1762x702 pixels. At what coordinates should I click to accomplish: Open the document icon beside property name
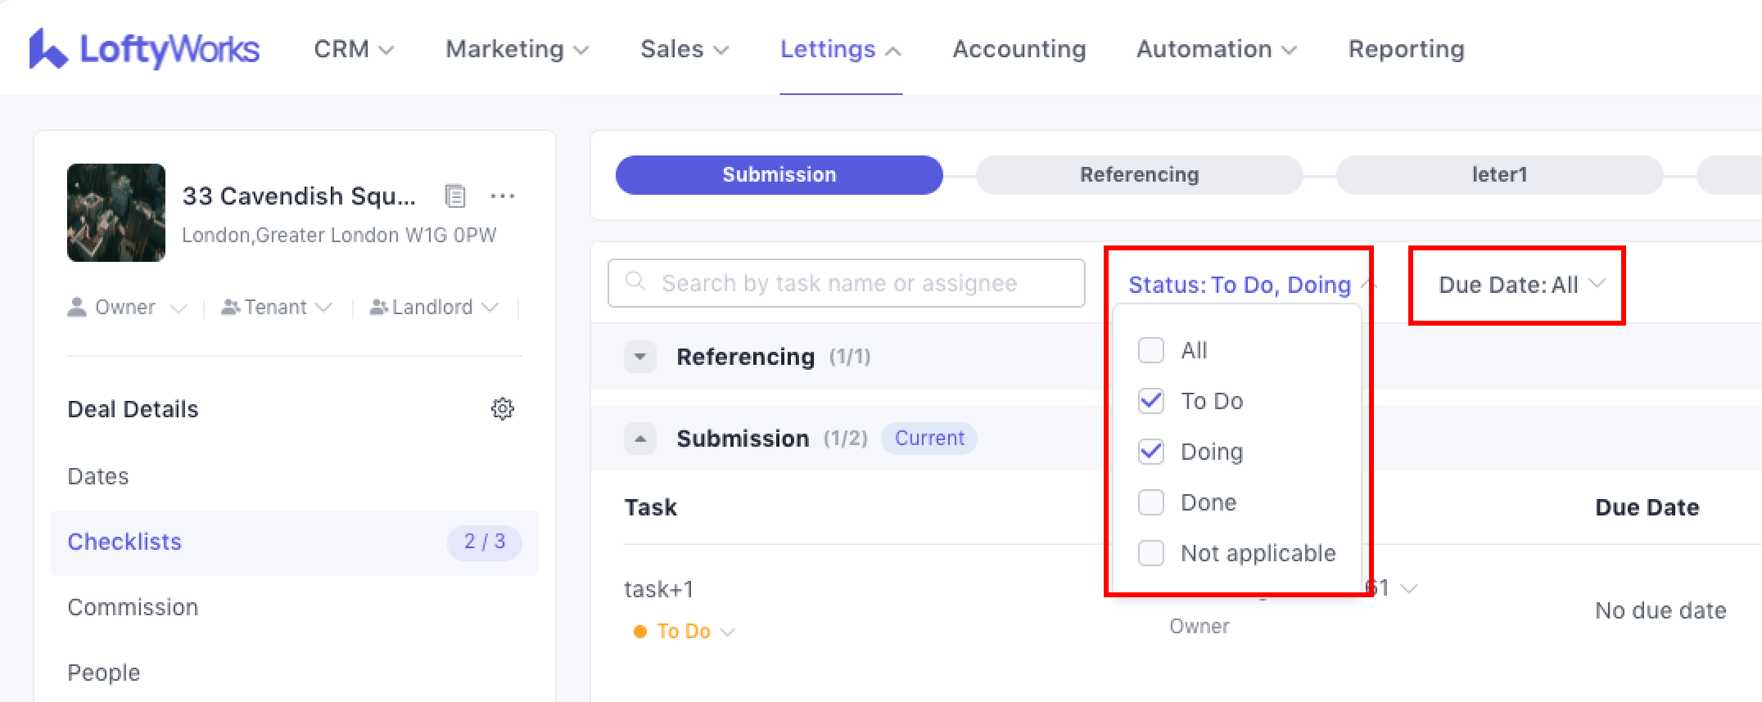(x=454, y=196)
